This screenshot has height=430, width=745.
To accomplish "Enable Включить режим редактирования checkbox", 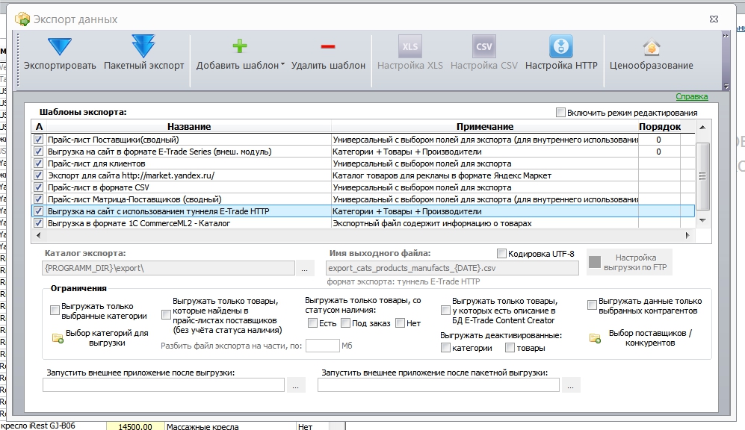I will (560, 113).
